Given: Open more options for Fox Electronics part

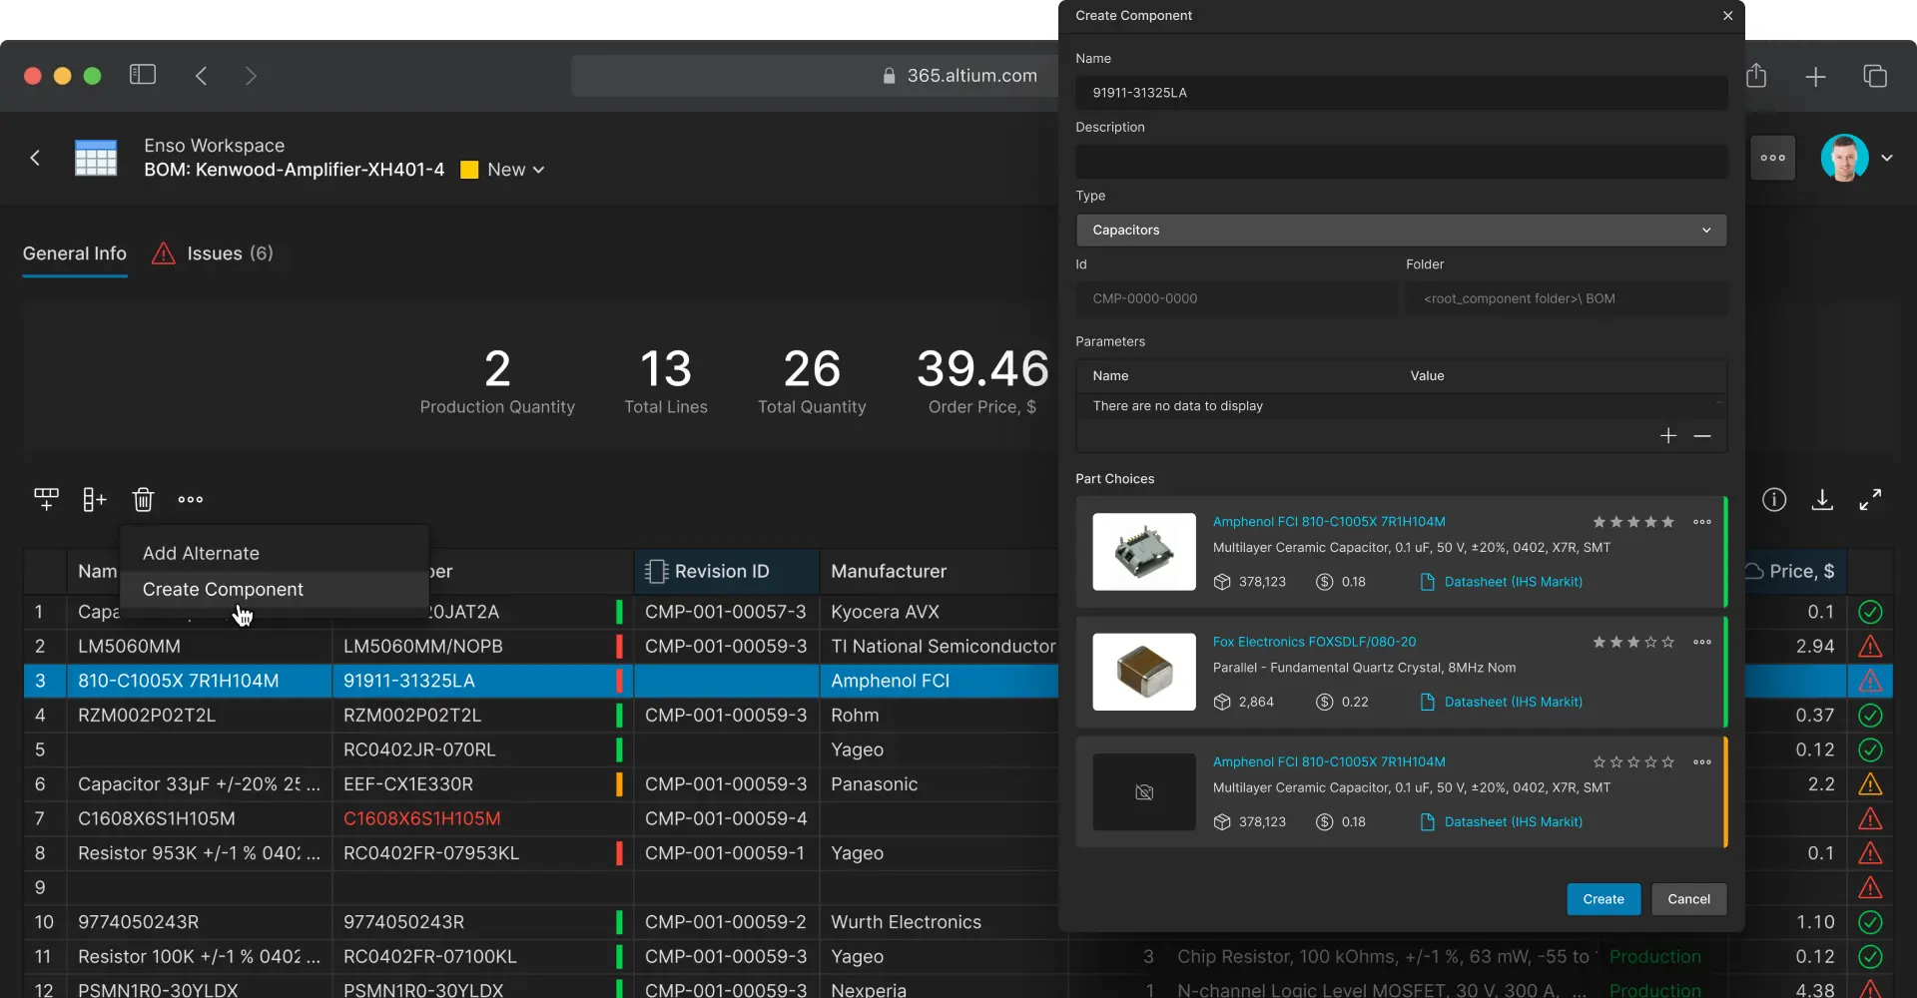Looking at the screenshot, I should point(1702,643).
